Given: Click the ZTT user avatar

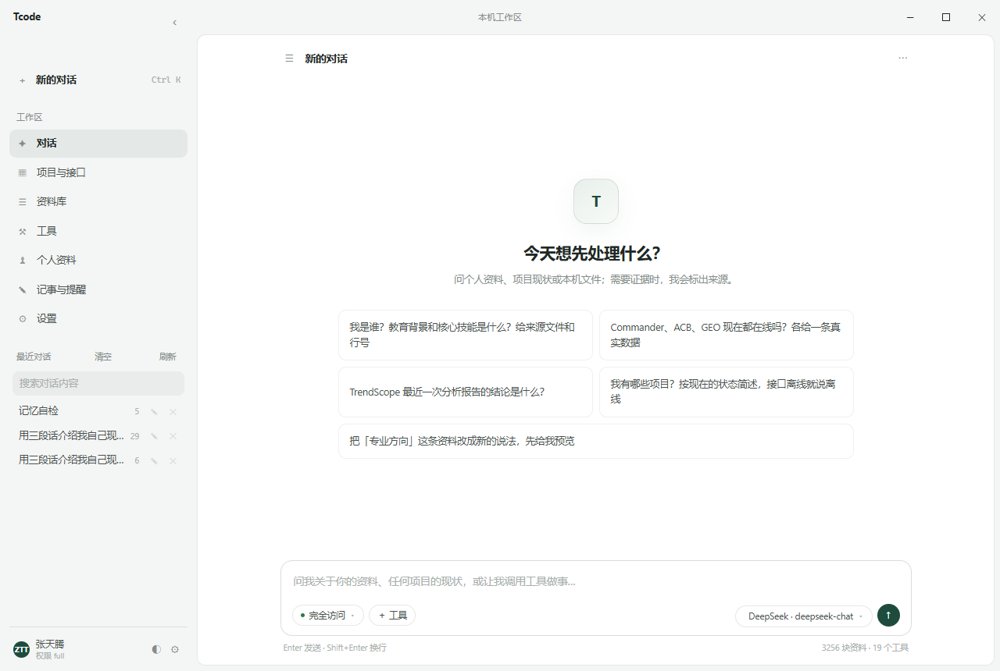Looking at the screenshot, I should [22, 649].
